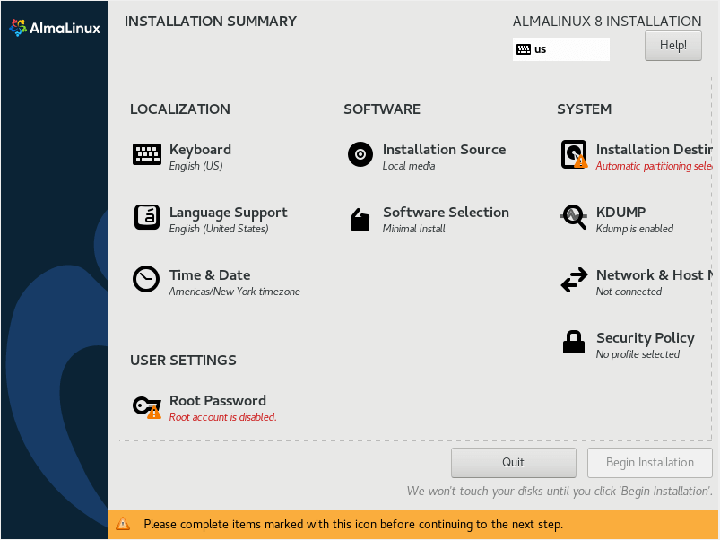Open the Language Support icon
Viewport: 720px width, 540px height.
click(x=147, y=217)
